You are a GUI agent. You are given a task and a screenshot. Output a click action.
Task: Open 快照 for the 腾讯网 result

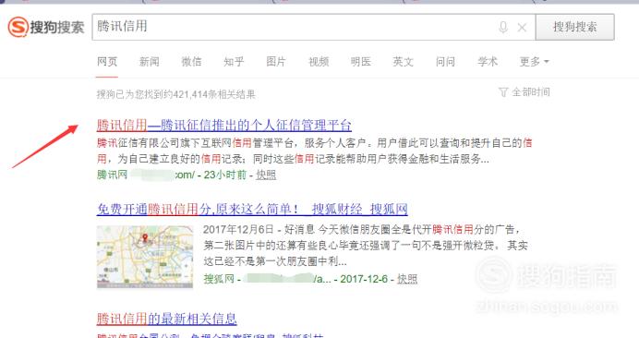point(266,175)
